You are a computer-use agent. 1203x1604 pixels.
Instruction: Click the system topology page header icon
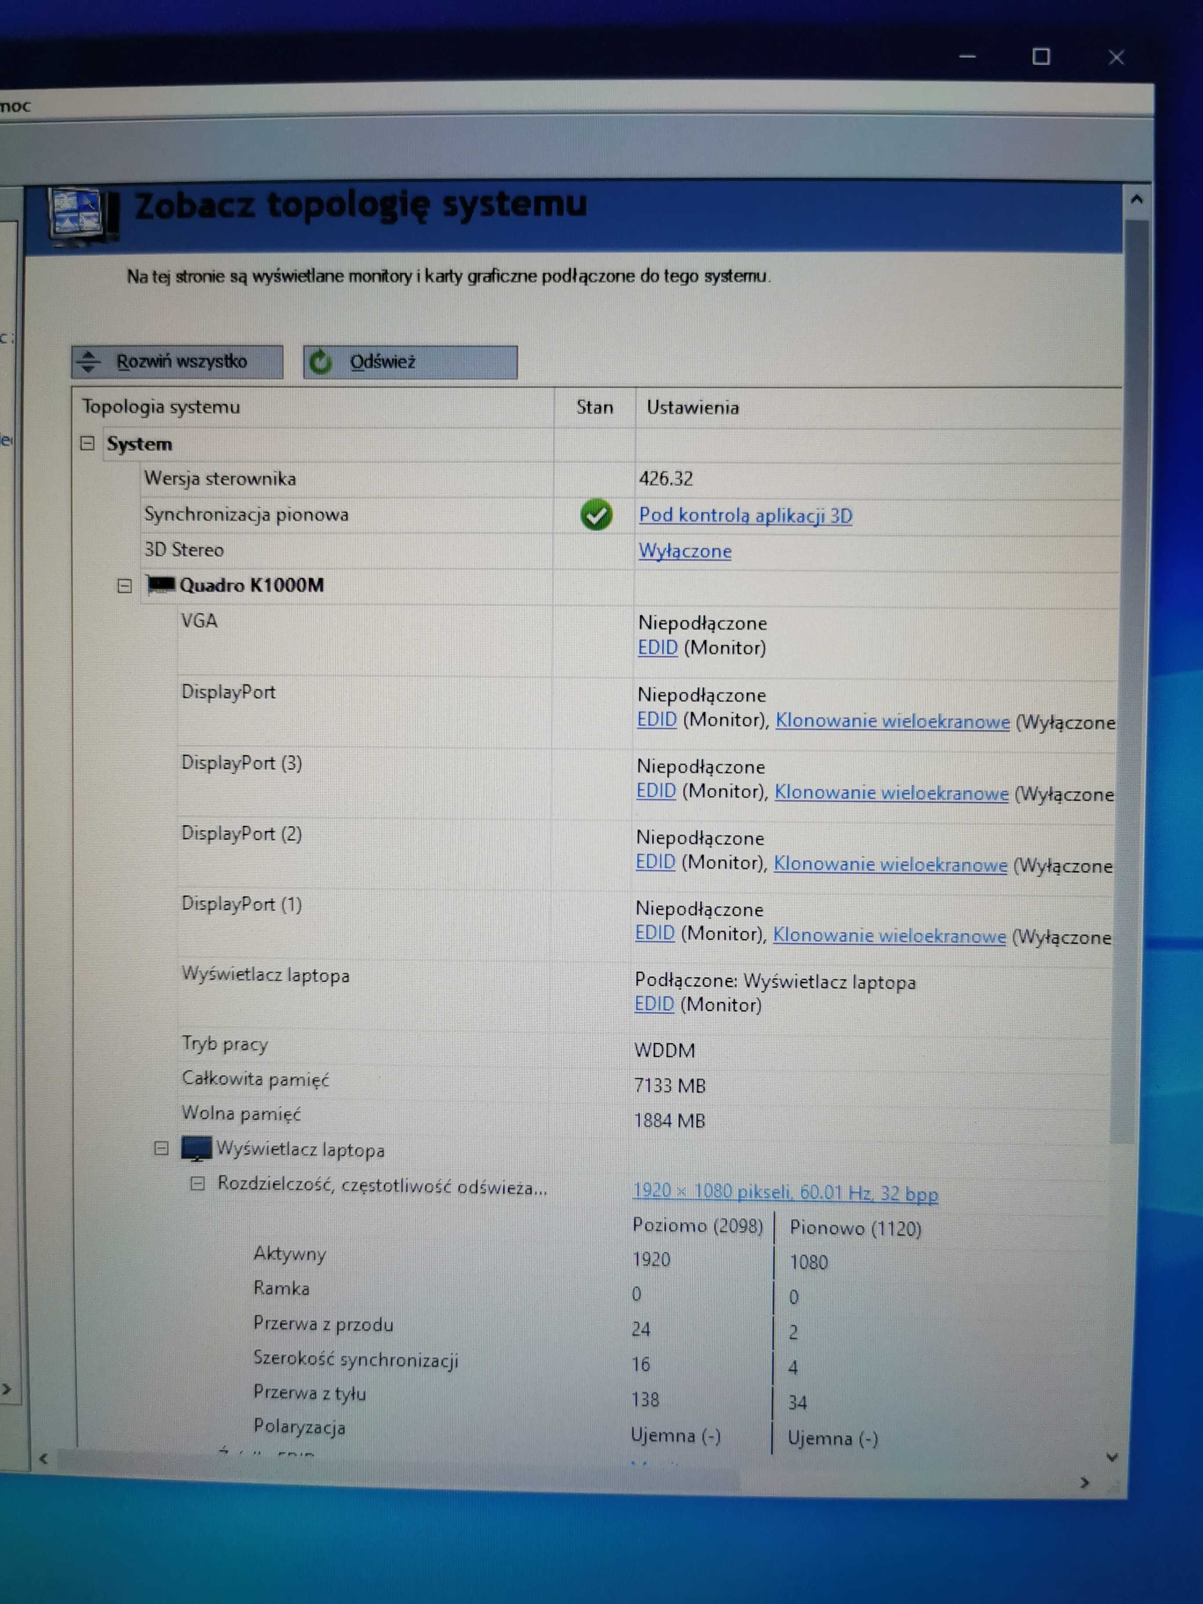84,216
